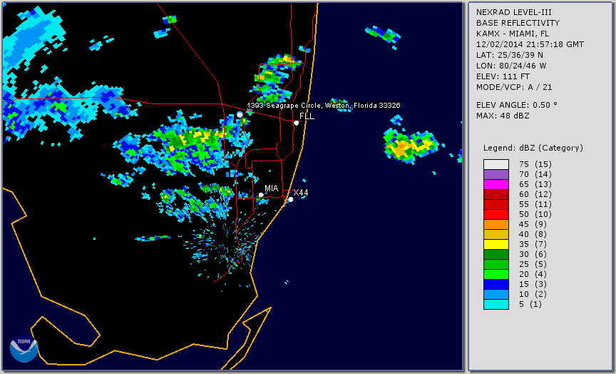Click the ELEV ANGLE: 0.50 text
Screen dimensions: 616x374
517,105
